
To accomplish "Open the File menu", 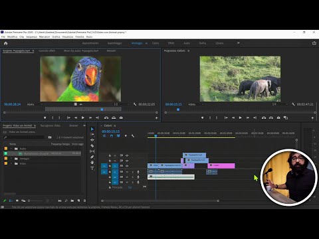I will coord(3,37).
